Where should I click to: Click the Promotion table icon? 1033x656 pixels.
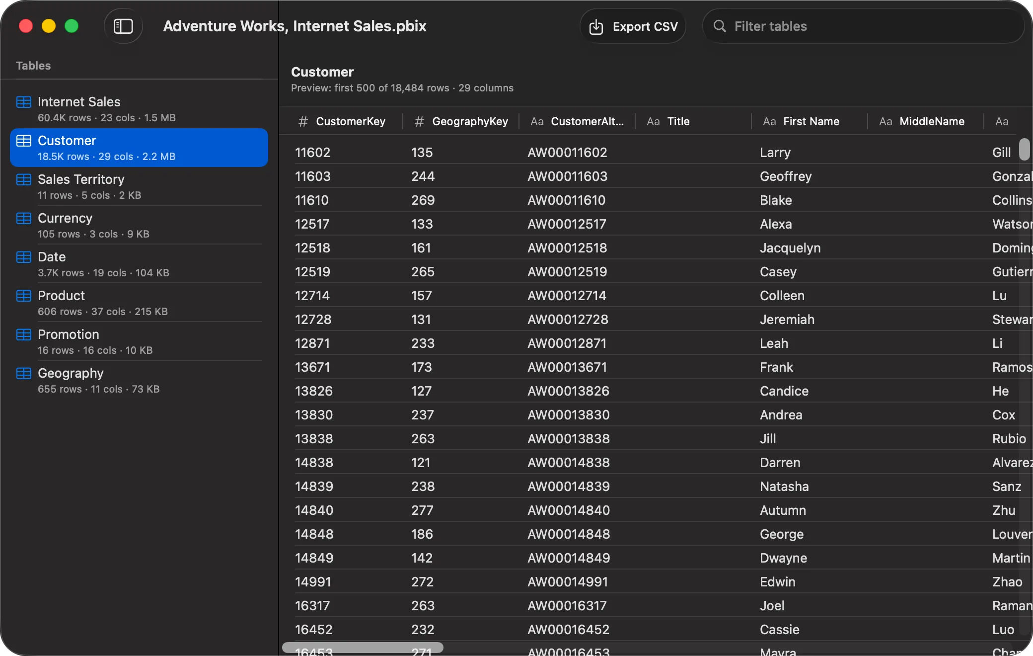(24, 334)
